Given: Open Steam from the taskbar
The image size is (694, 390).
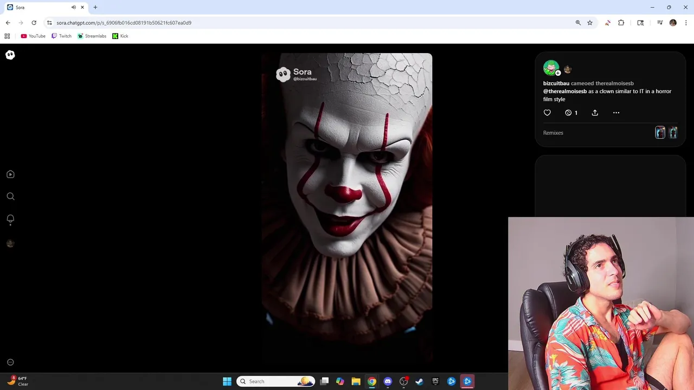Looking at the screenshot, I should click(x=419, y=381).
